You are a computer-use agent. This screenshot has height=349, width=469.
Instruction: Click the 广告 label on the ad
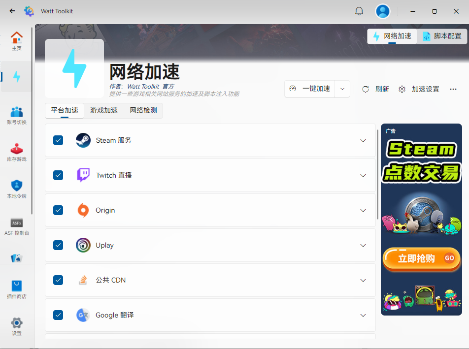(x=391, y=131)
